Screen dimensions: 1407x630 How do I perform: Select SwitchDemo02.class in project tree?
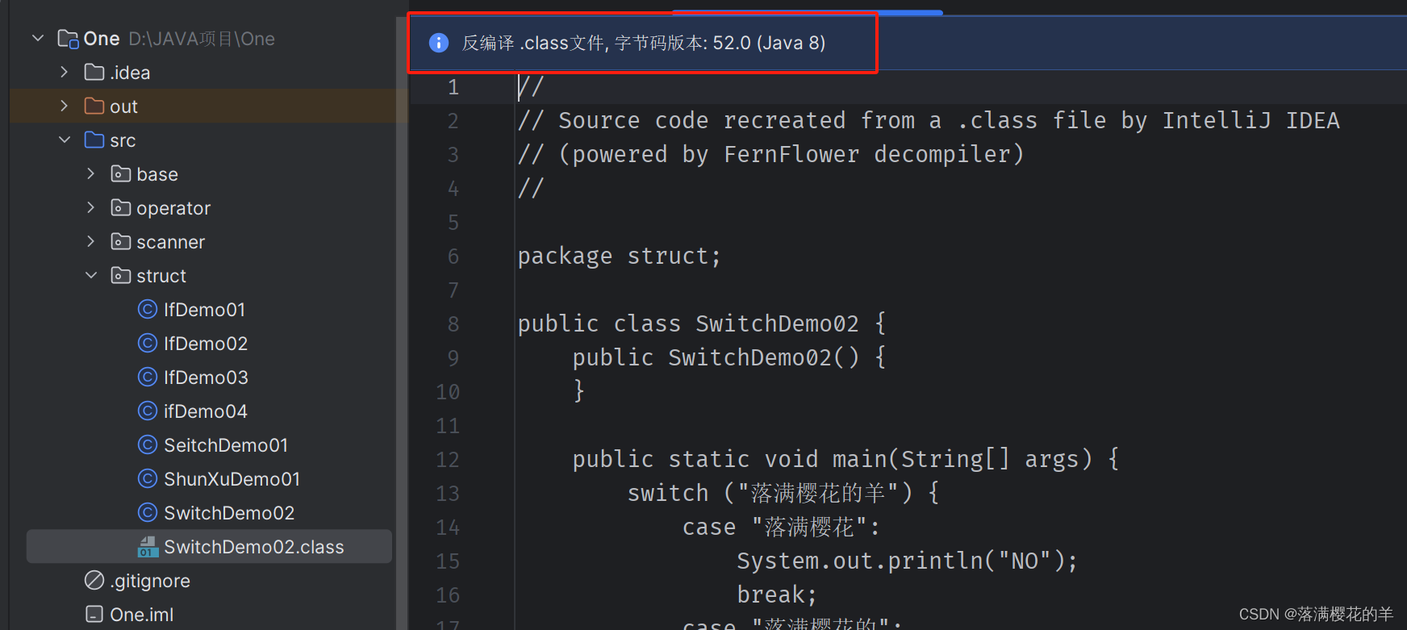pos(209,546)
